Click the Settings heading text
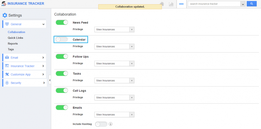This screenshot has width=261, height=129. [x=15, y=15]
